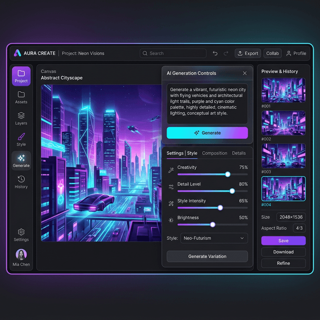Open Collab options
The image size is (320, 320).
(x=272, y=53)
